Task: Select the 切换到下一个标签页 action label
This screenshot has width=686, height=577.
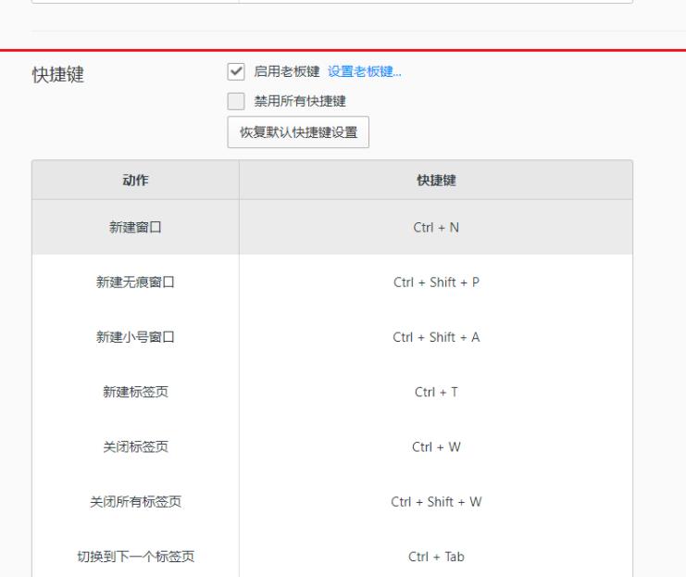Action: (x=135, y=557)
